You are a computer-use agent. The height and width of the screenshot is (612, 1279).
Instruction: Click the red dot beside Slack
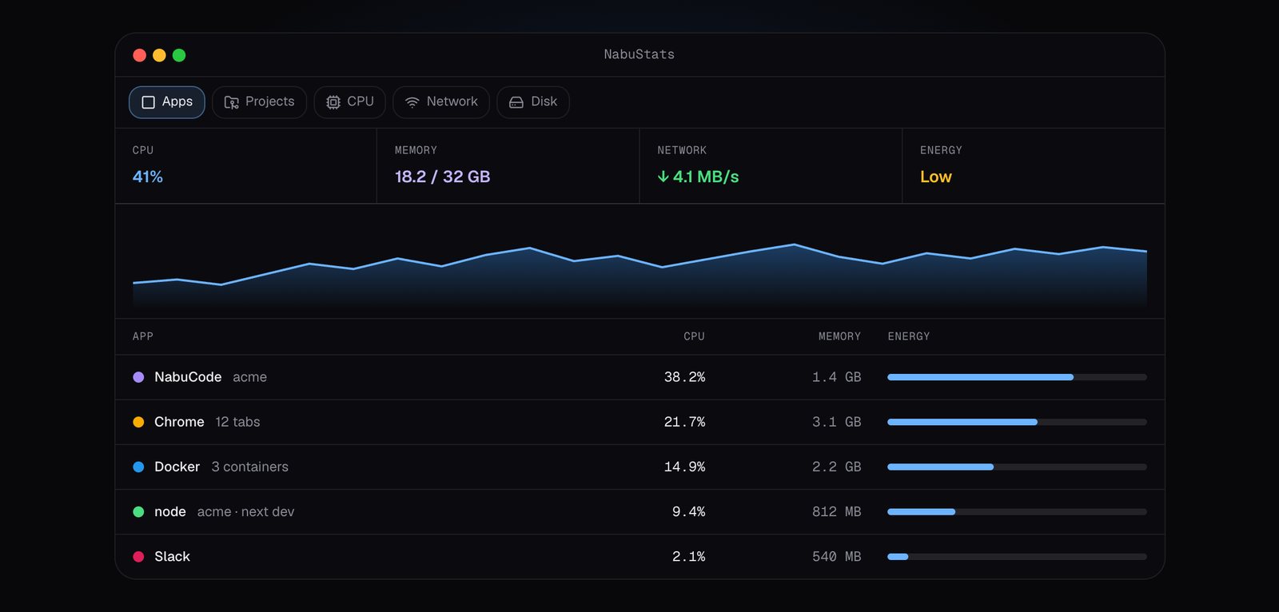pyautogui.click(x=138, y=556)
